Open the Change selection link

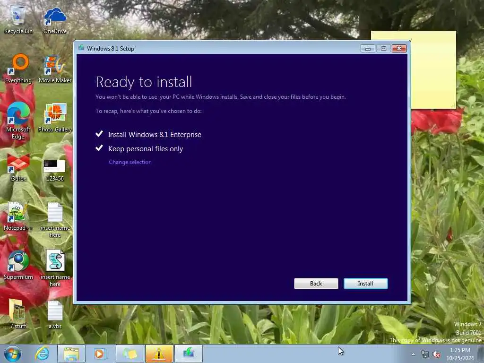tap(130, 162)
